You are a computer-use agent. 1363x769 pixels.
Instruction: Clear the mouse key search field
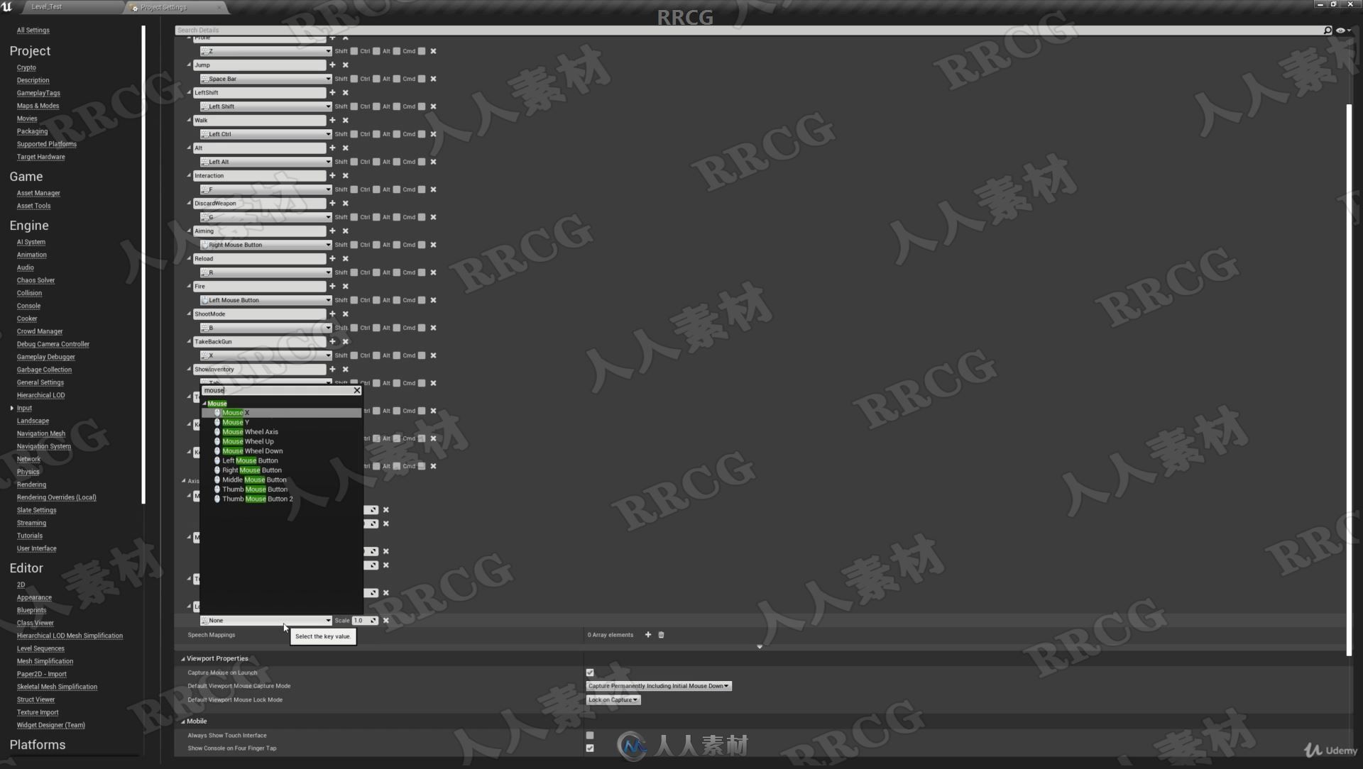click(x=357, y=390)
